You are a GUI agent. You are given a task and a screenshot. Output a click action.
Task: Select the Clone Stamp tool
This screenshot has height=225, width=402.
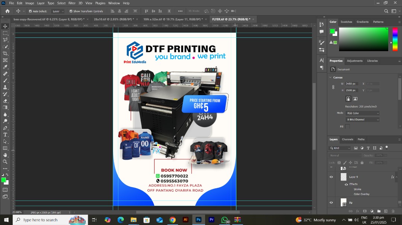click(x=5, y=87)
